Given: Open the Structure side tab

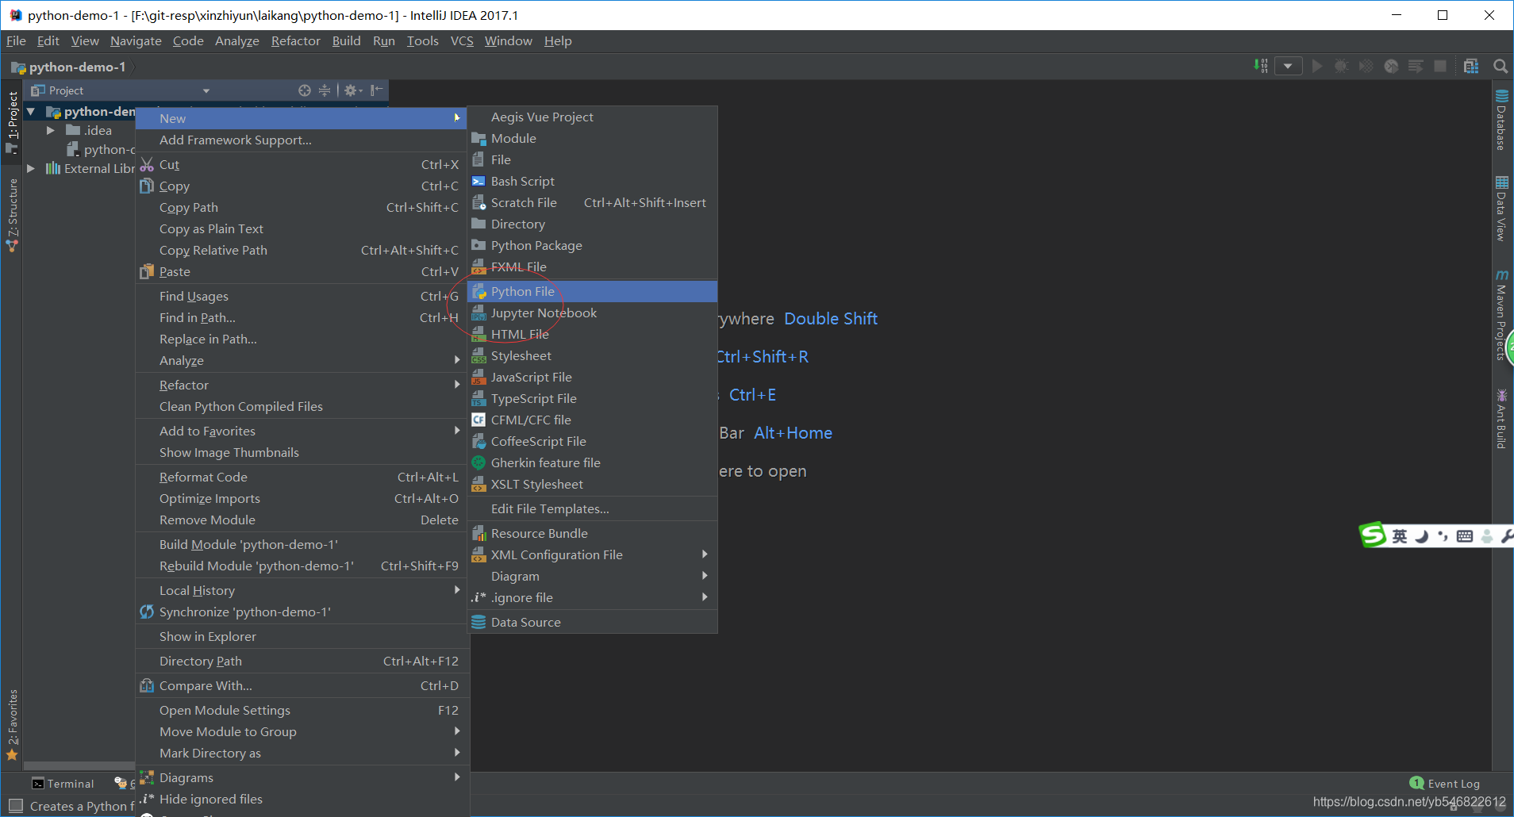Looking at the screenshot, I should click(12, 214).
